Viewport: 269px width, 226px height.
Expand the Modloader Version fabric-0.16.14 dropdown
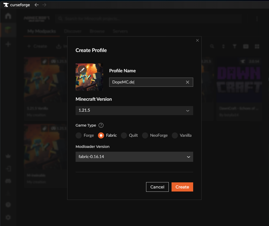tap(134, 157)
